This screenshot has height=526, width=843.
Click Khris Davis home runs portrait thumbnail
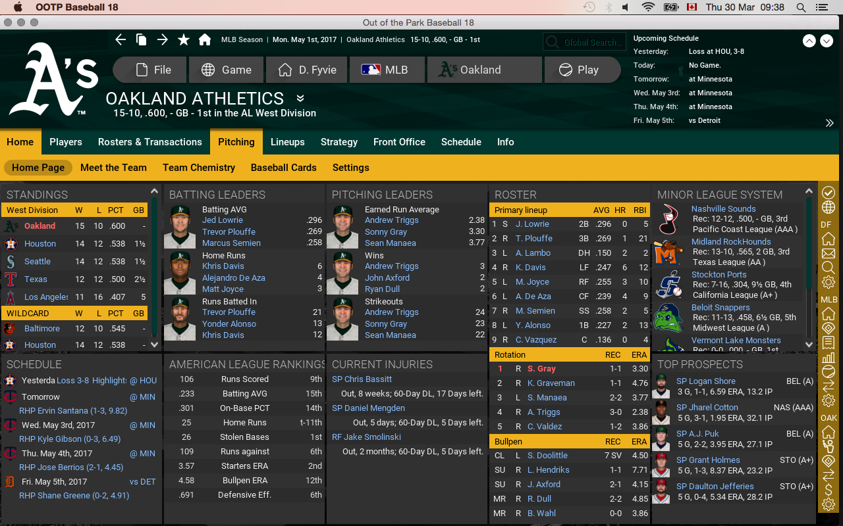(180, 273)
